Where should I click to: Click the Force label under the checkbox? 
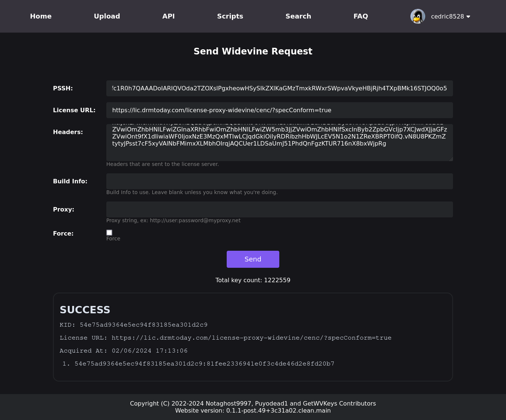tap(113, 239)
